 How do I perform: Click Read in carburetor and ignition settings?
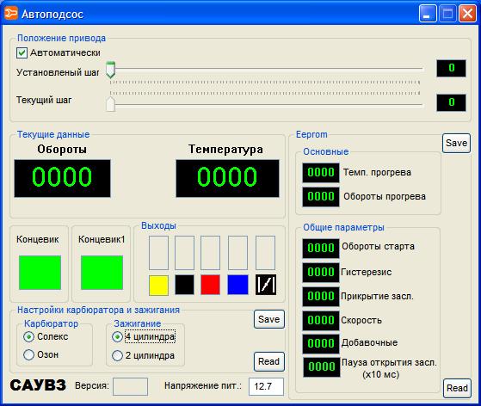click(269, 361)
